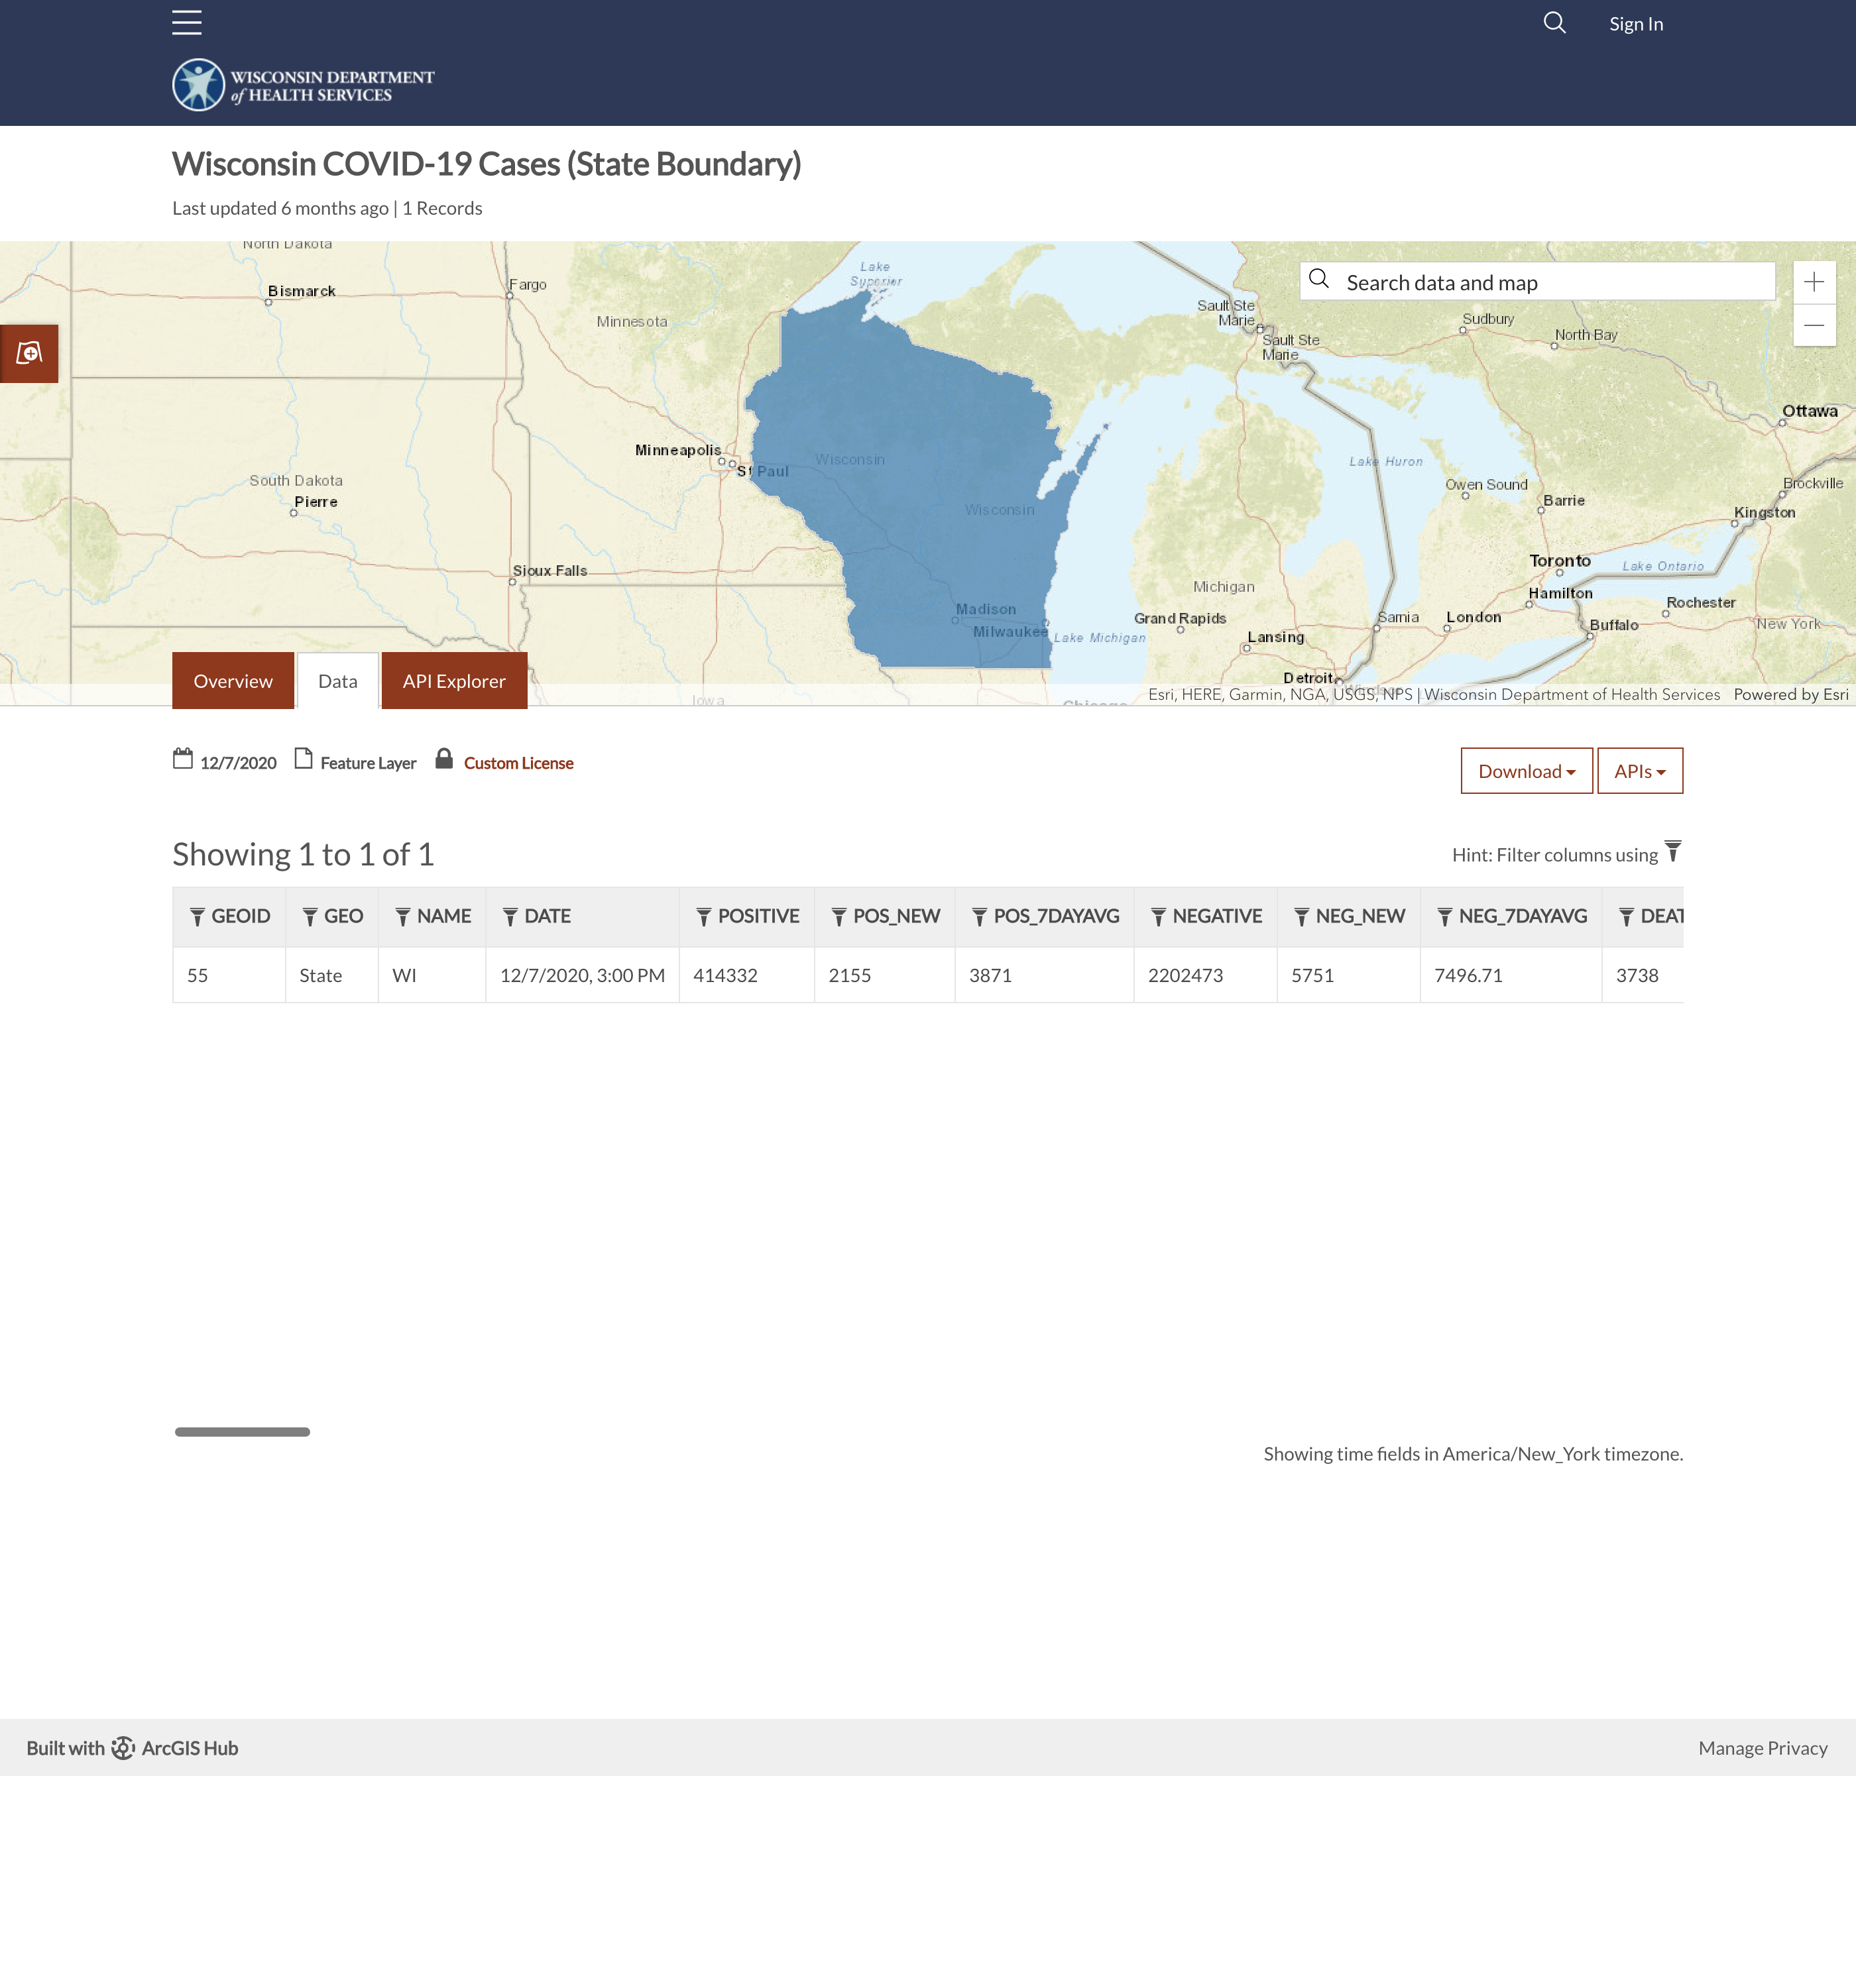Click the filter icon on GEOID column
This screenshot has width=1856, height=1988.
pos(197,917)
